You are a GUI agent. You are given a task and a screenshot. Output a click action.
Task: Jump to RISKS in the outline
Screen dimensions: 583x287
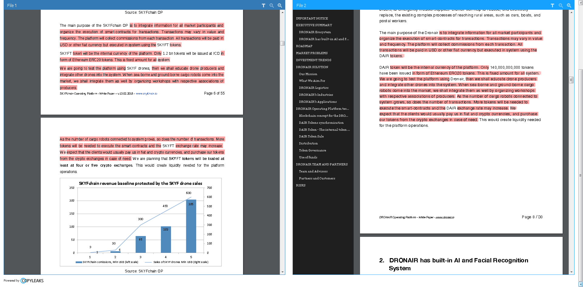tap(301, 185)
